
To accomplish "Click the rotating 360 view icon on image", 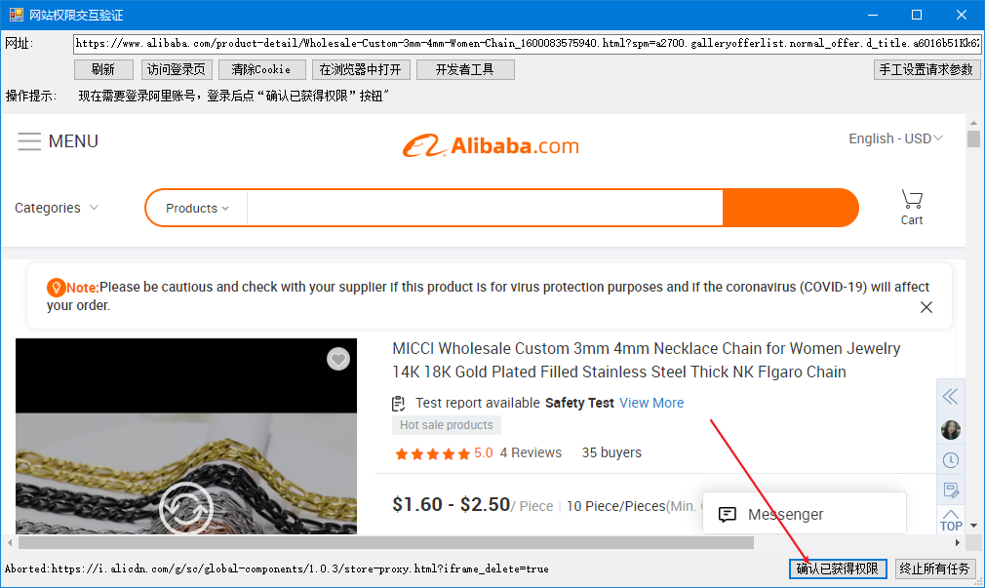I will click(186, 509).
